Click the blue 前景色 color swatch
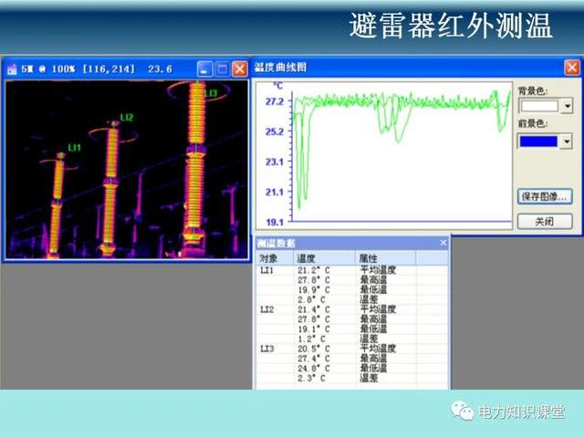The height and width of the screenshot is (438, 584). 538,141
